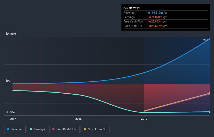214x137 pixels.
Task: Click the 2019 x-axis label
Action: pos(144,119)
